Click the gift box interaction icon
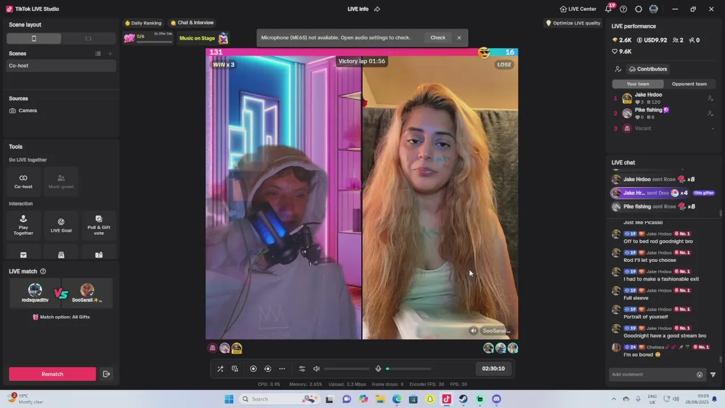Viewport: 725px width, 408px height. click(23, 255)
